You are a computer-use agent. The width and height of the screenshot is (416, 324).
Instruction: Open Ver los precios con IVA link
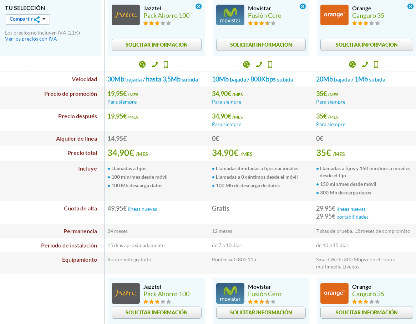click(31, 39)
